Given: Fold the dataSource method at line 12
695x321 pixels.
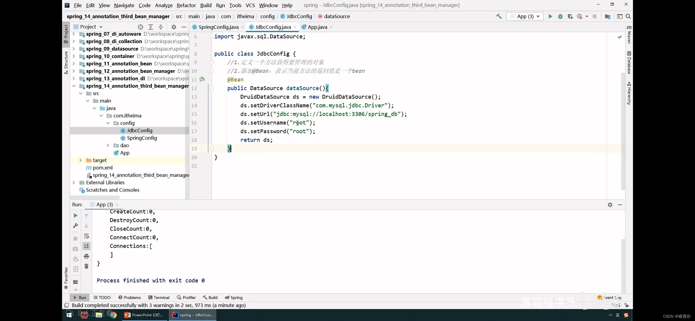Looking at the screenshot, I should [x=212, y=88].
